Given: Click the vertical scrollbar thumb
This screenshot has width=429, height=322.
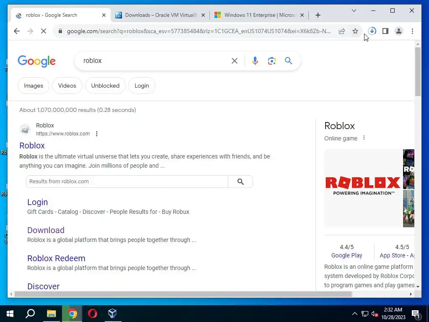Looking at the screenshot, I should pos(418,71).
